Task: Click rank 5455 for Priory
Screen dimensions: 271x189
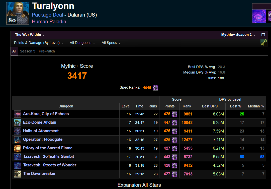Action: click(188, 148)
